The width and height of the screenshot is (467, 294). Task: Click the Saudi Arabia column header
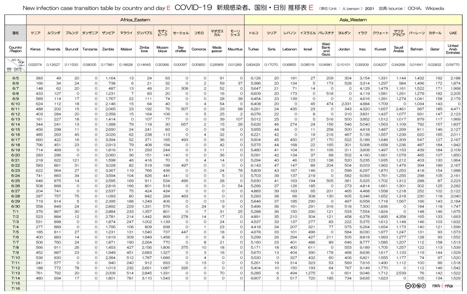click(x=399, y=49)
